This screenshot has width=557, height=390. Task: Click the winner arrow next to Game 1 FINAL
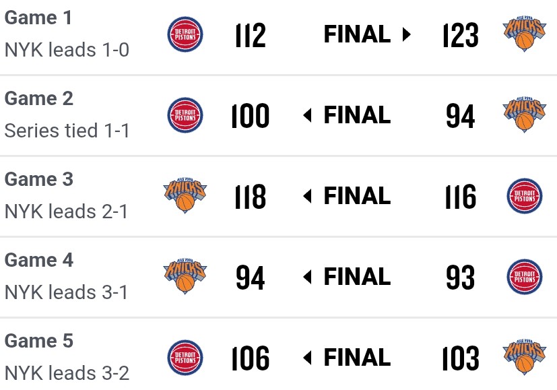pos(406,34)
